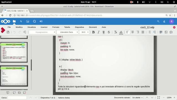The height and width of the screenshot is (100, 177).
Task: Toggle bulleted list
Action: pos(149,32)
